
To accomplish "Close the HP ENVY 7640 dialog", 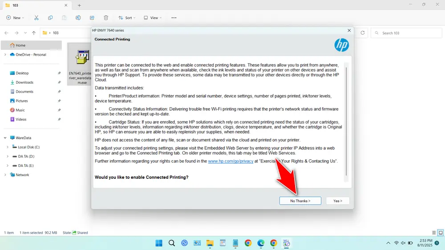I will coord(349,30).
